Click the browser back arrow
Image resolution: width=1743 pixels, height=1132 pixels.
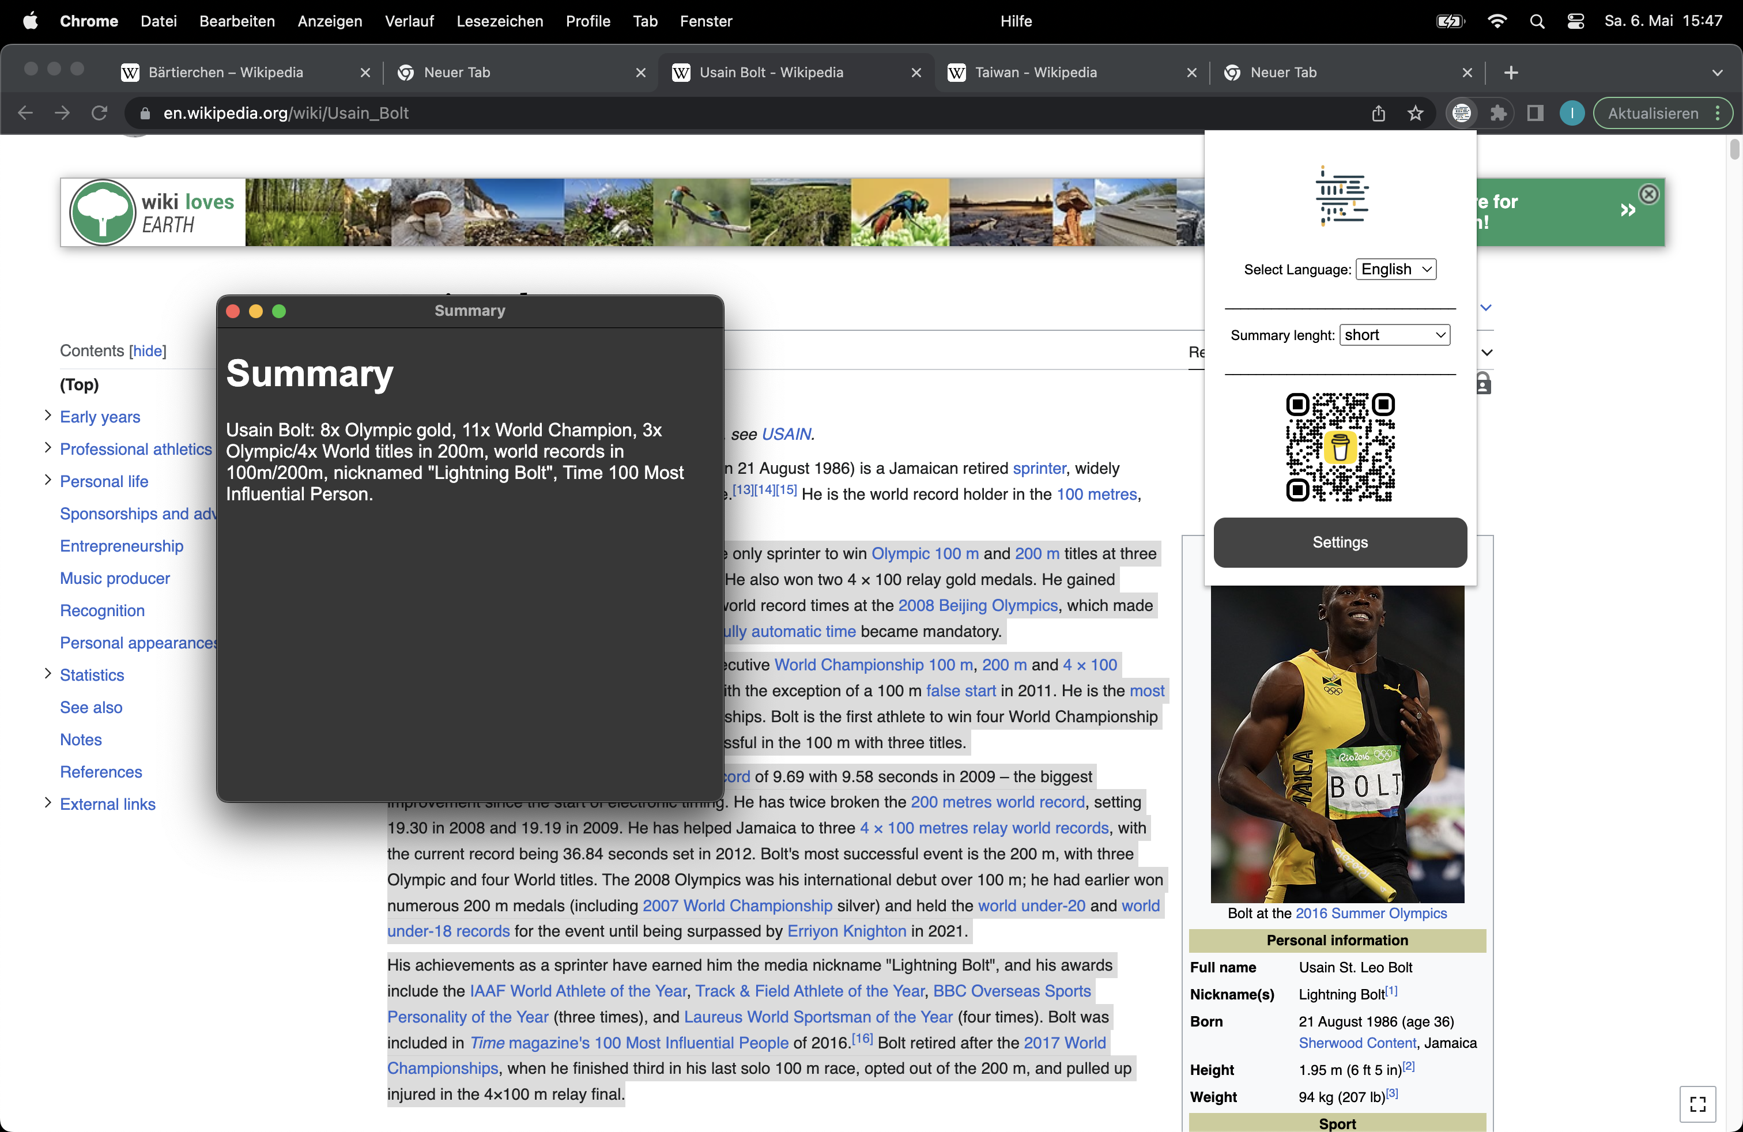[x=25, y=114]
